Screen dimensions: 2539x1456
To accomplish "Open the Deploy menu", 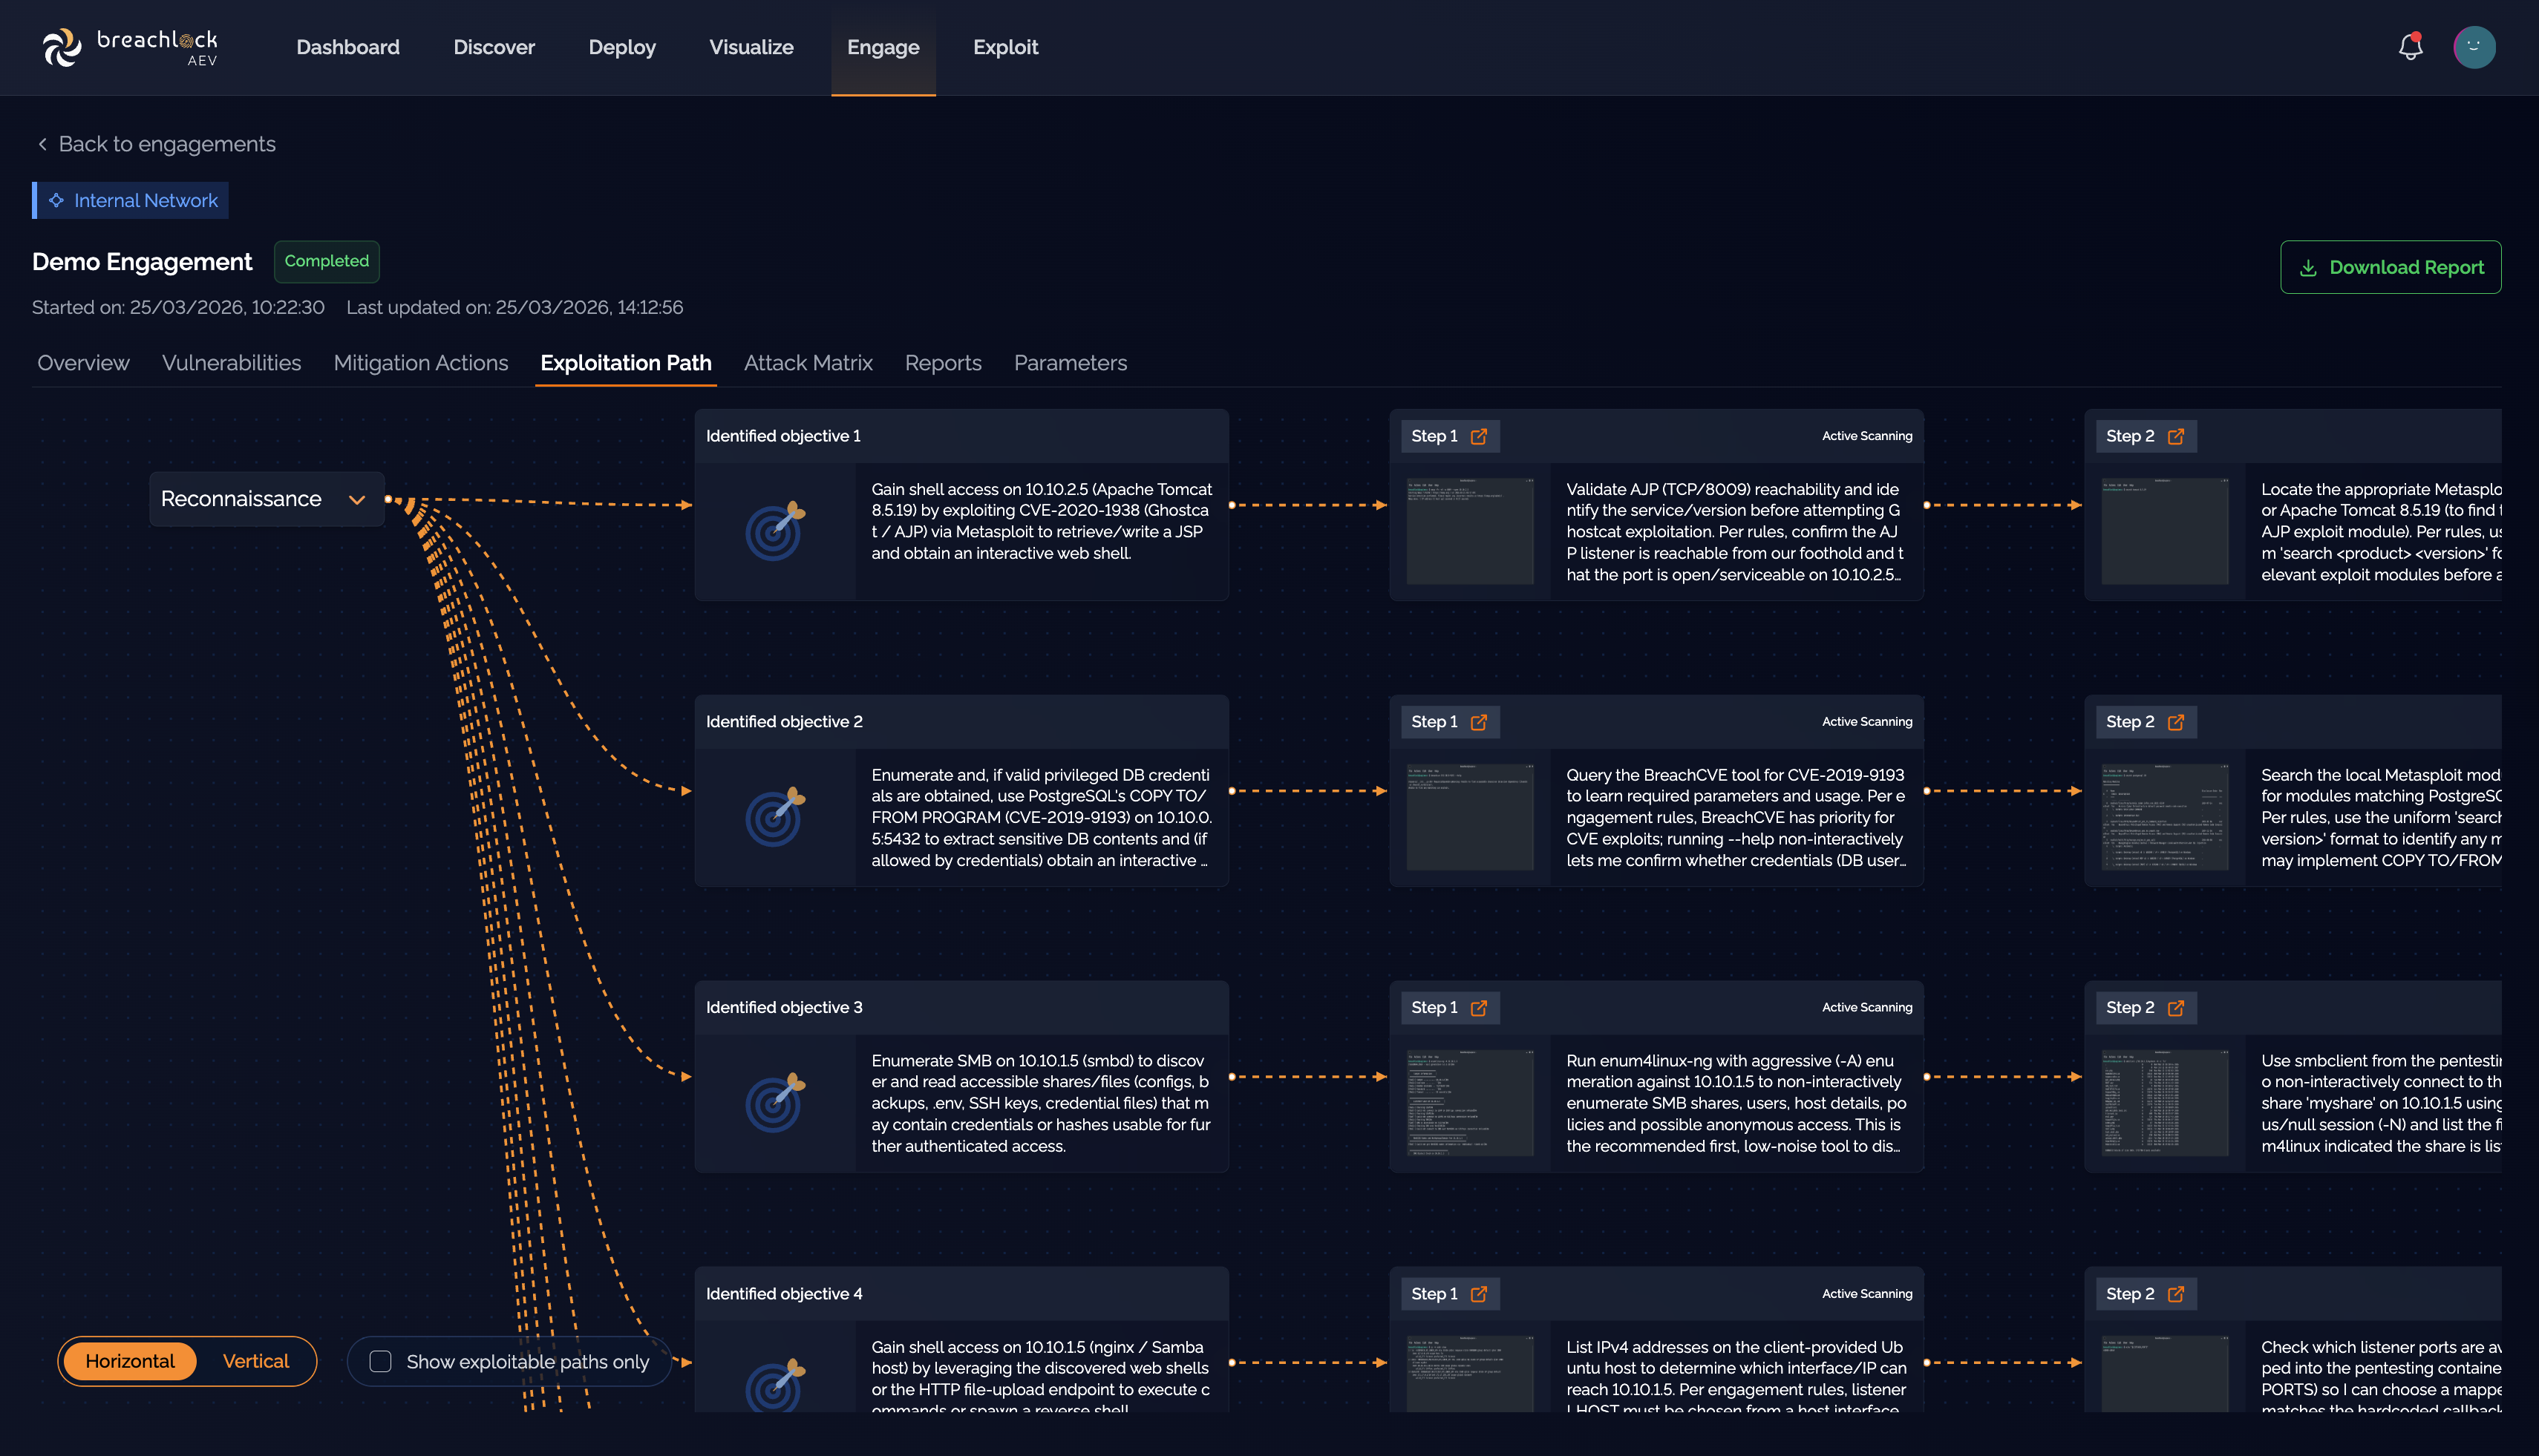I will pos(621,47).
